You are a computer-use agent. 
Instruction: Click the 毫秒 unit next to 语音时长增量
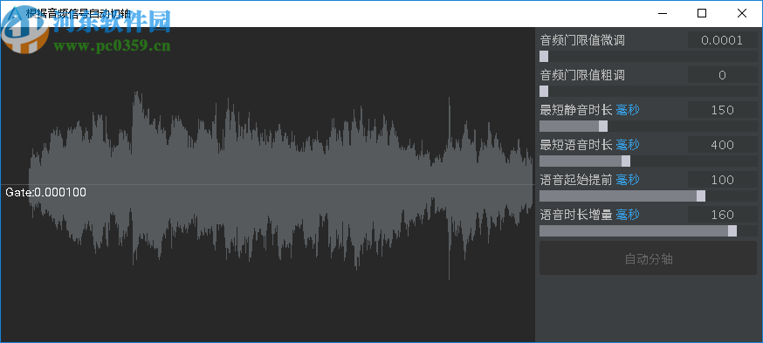[x=628, y=215]
